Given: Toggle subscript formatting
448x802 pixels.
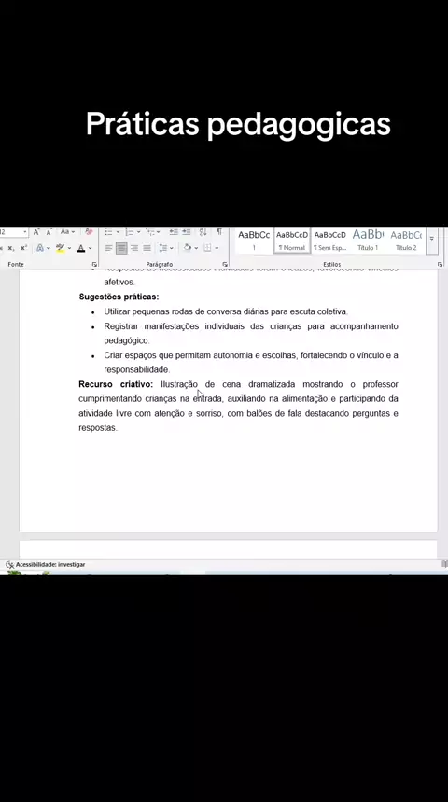Looking at the screenshot, I should pyautogui.click(x=11, y=249).
